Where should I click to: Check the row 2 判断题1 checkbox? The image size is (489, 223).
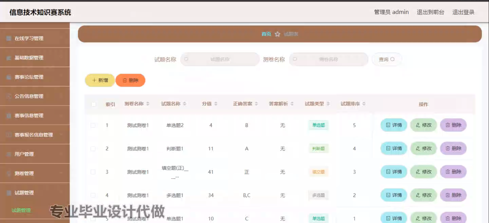pos(93,148)
